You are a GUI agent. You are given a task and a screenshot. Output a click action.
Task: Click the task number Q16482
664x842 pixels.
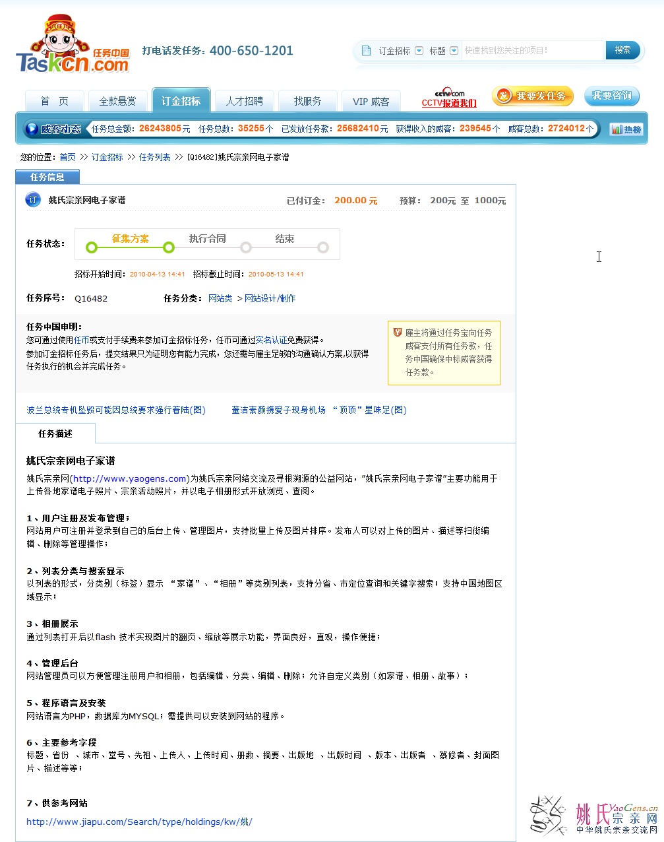pyautogui.click(x=91, y=298)
